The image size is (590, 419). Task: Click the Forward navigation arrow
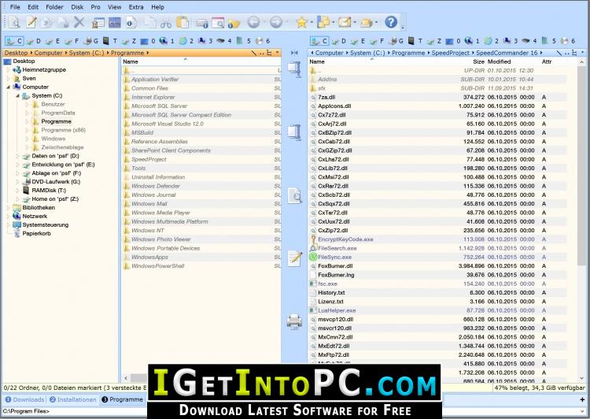[x=276, y=23]
